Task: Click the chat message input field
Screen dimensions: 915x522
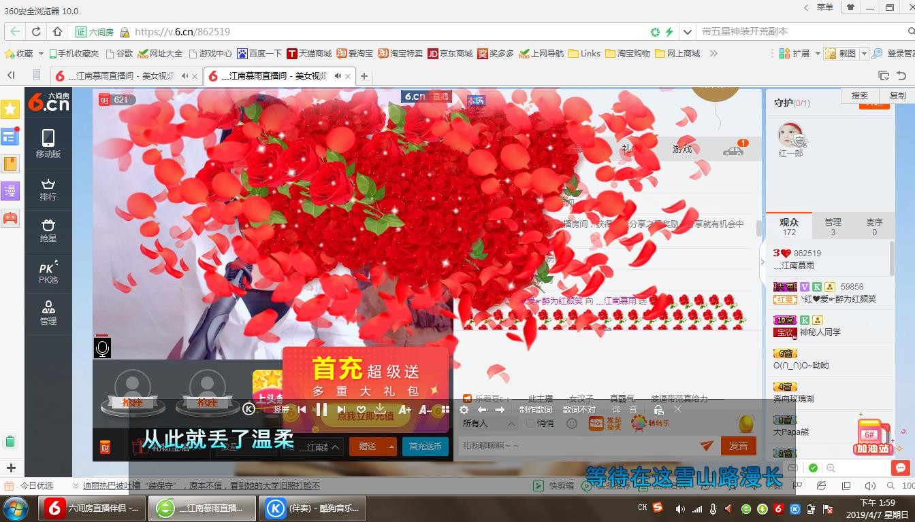Action: click(577, 445)
